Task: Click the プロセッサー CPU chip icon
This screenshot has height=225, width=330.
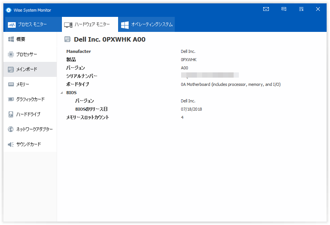Action: tap(11, 54)
